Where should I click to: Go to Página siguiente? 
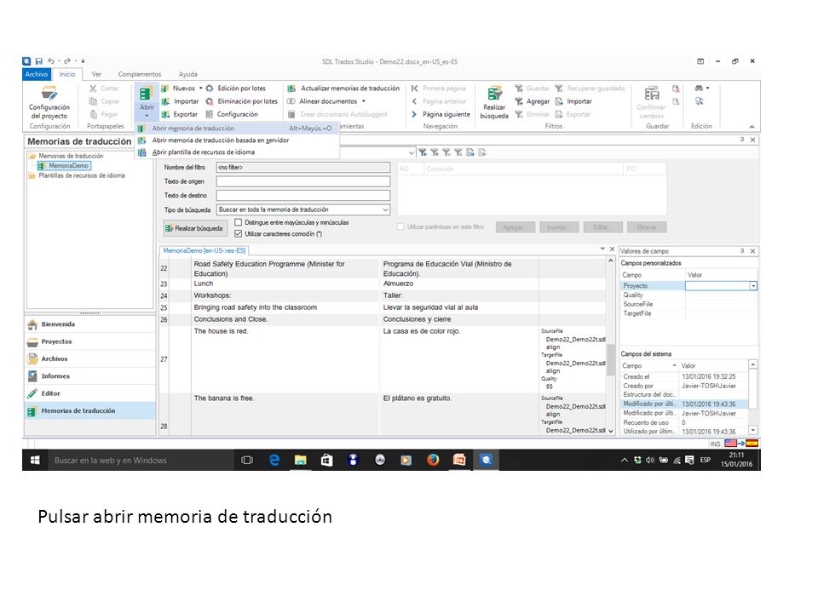tap(441, 114)
